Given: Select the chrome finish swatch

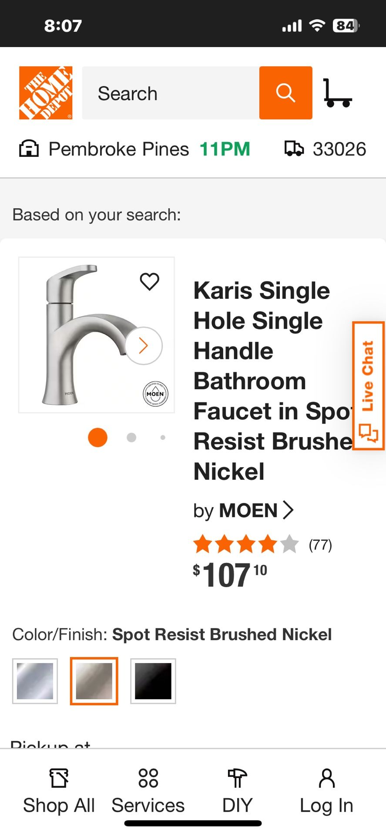Looking at the screenshot, I should 35,681.
